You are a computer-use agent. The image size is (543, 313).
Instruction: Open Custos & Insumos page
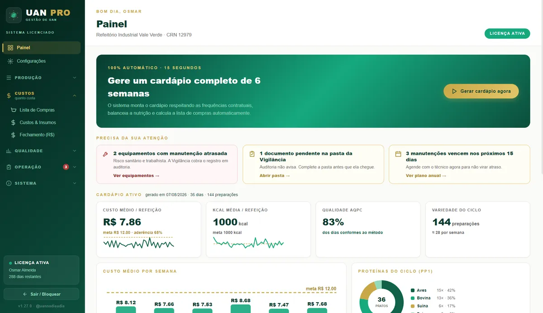44,123
